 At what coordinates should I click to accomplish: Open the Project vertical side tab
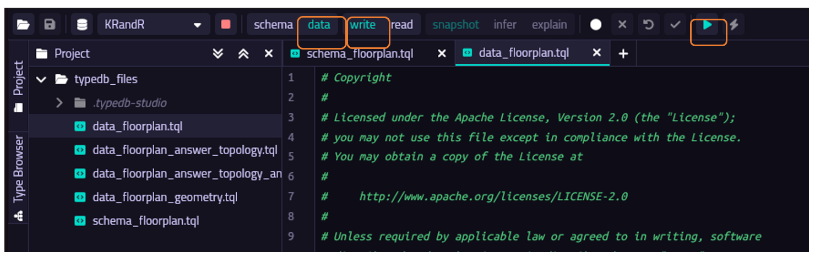coord(18,86)
